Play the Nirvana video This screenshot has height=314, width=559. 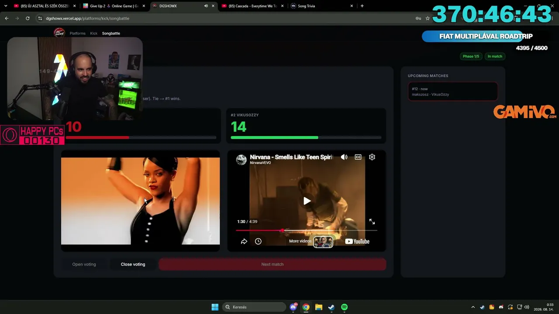pyautogui.click(x=307, y=201)
